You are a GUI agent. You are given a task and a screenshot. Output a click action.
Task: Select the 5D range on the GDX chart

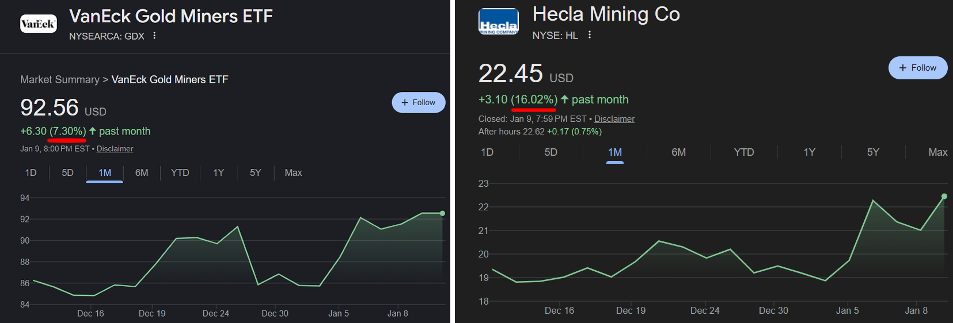pyautogui.click(x=68, y=173)
